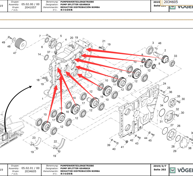Select part number 34 label

162,105
